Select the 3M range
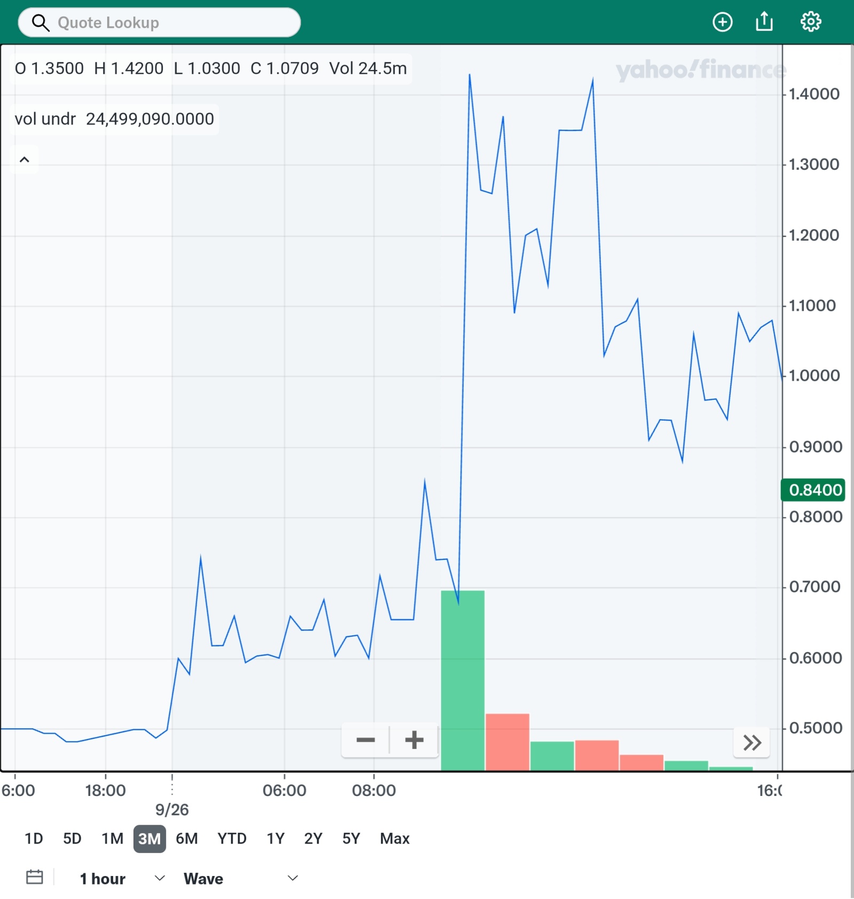The height and width of the screenshot is (899, 854). tap(149, 839)
